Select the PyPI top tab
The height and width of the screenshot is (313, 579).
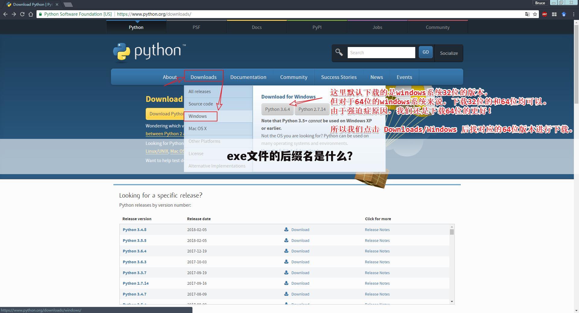click(x=317, y=27)
